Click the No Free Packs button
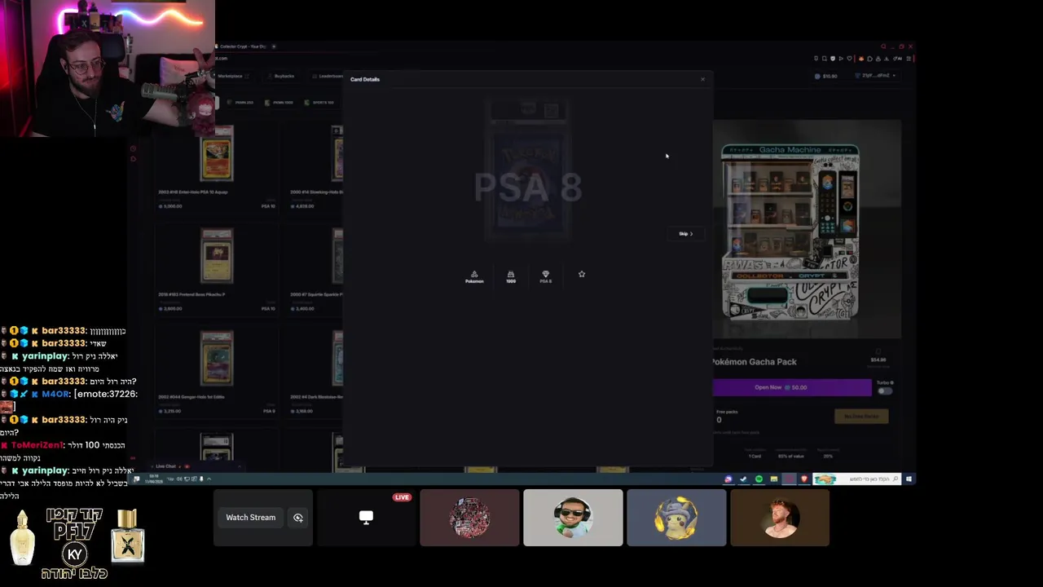Viewport: 1043px width, 587px height. (861, 417)
